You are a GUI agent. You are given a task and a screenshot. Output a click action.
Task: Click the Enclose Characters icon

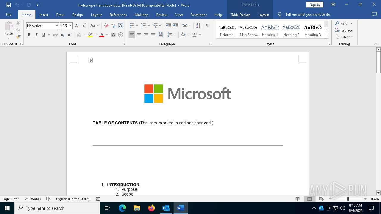click(121, 35)
